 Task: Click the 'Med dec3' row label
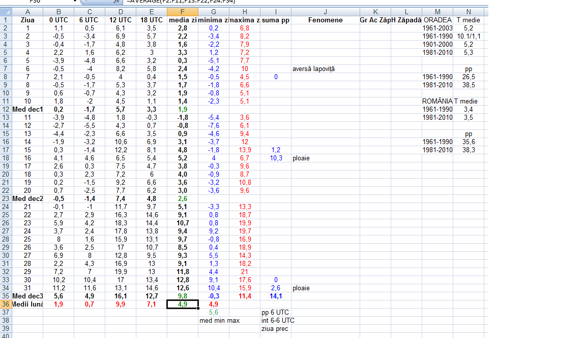point(27,296)
